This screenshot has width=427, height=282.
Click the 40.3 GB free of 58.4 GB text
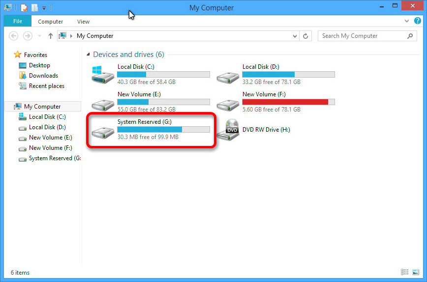[x=146, y=82]
